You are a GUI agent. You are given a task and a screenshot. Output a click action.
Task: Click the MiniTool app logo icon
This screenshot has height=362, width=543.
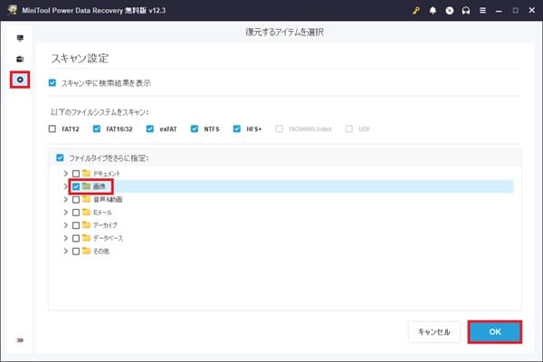click(x=12, y=10)
